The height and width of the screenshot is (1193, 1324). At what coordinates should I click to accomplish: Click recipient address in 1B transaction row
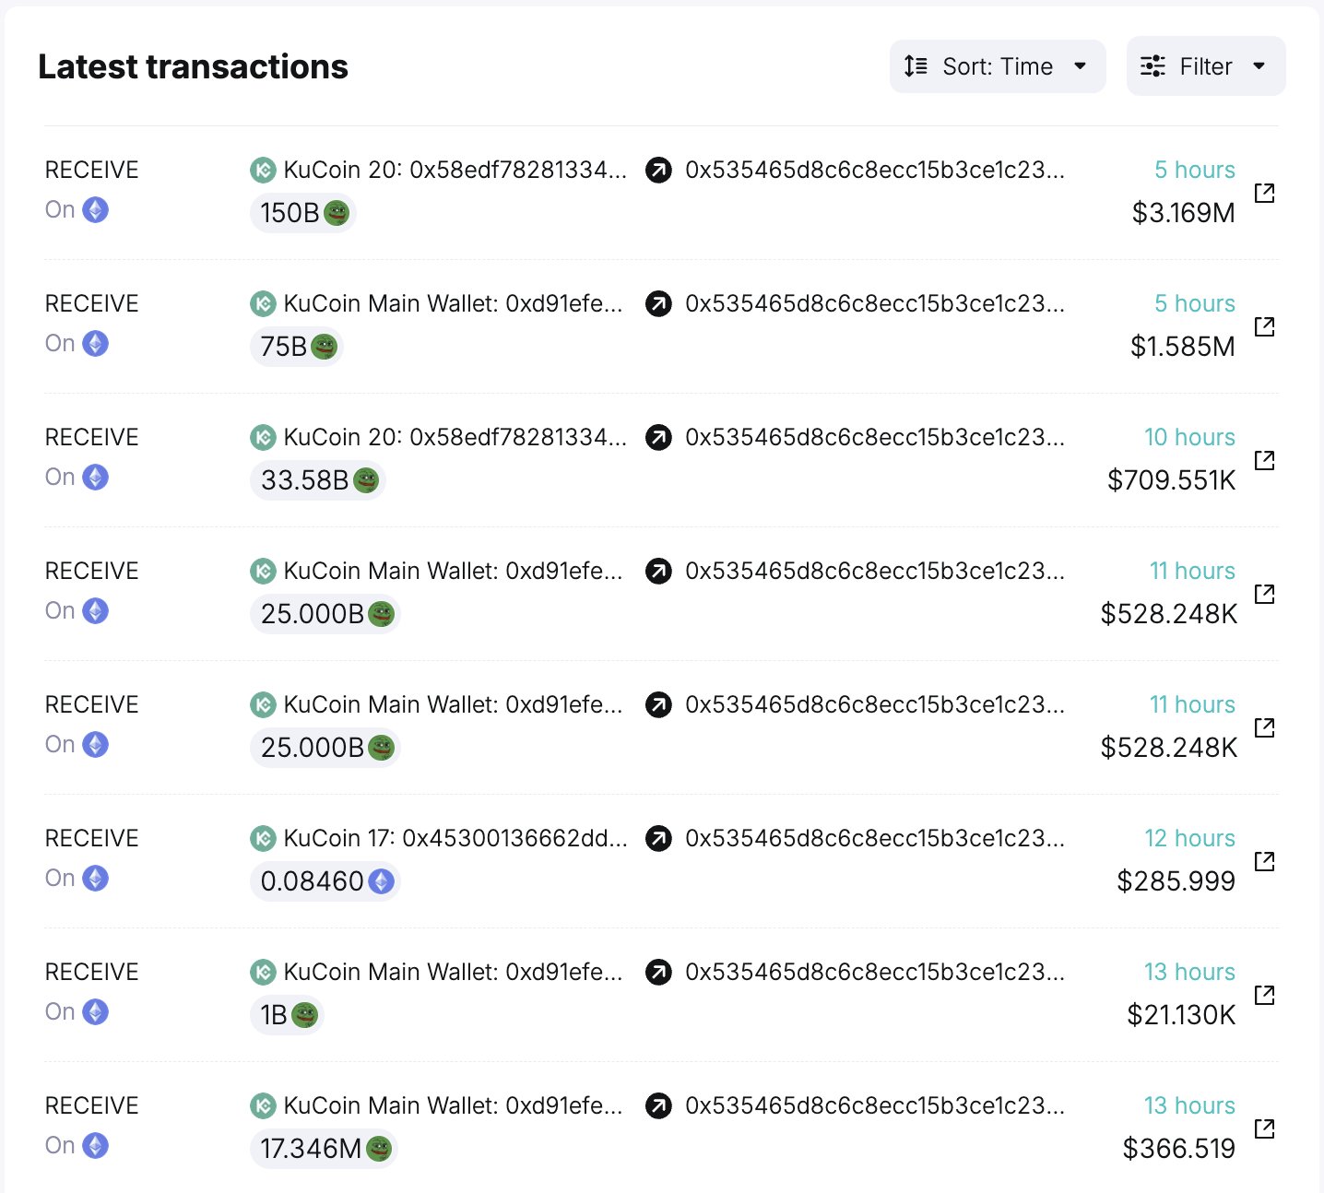(x=874, y=972)
